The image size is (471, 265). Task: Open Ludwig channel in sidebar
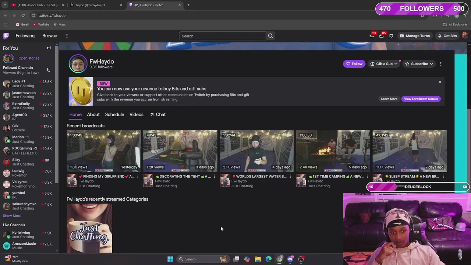pos(28,173)
